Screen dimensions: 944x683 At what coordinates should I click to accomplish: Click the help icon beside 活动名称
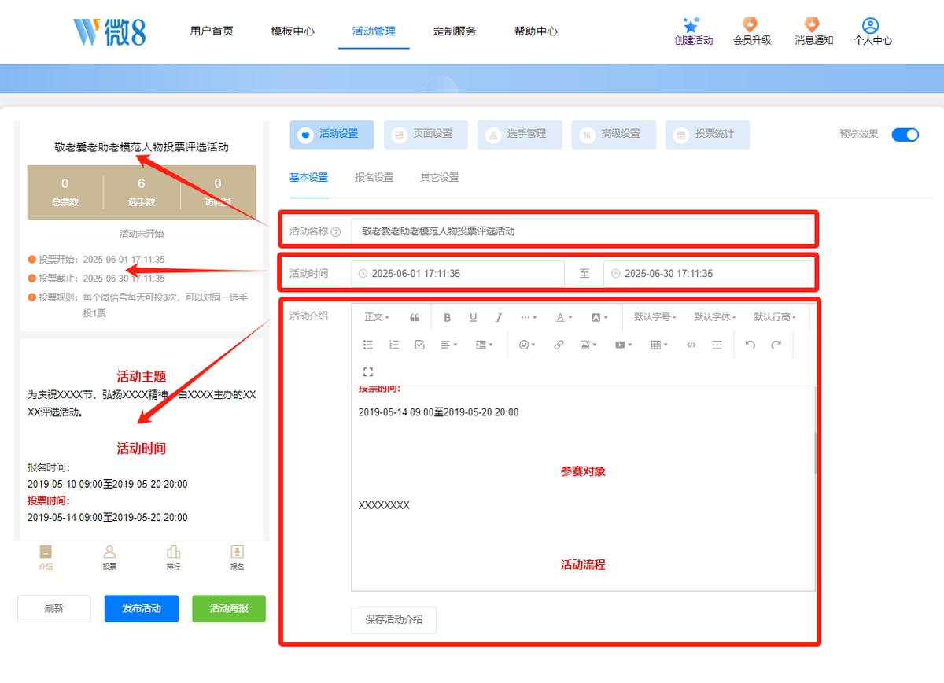click(x=336, y=232)
